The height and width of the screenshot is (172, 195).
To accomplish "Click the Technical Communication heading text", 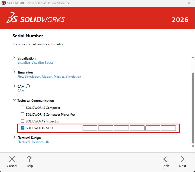I will [x=36, y=101].
